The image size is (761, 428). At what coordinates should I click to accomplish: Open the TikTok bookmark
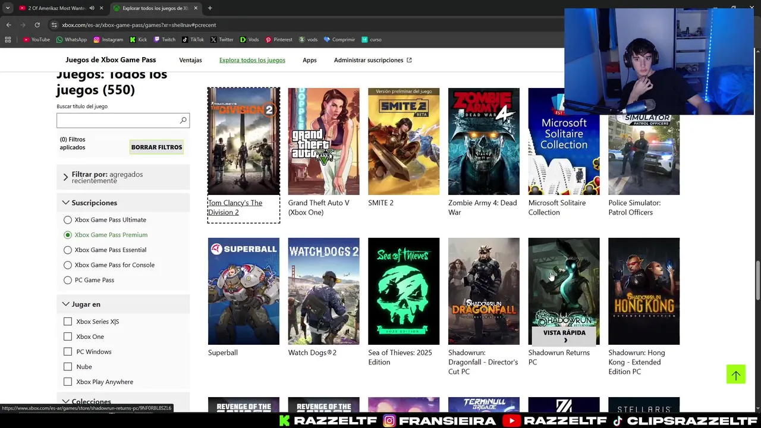(193, 40)
